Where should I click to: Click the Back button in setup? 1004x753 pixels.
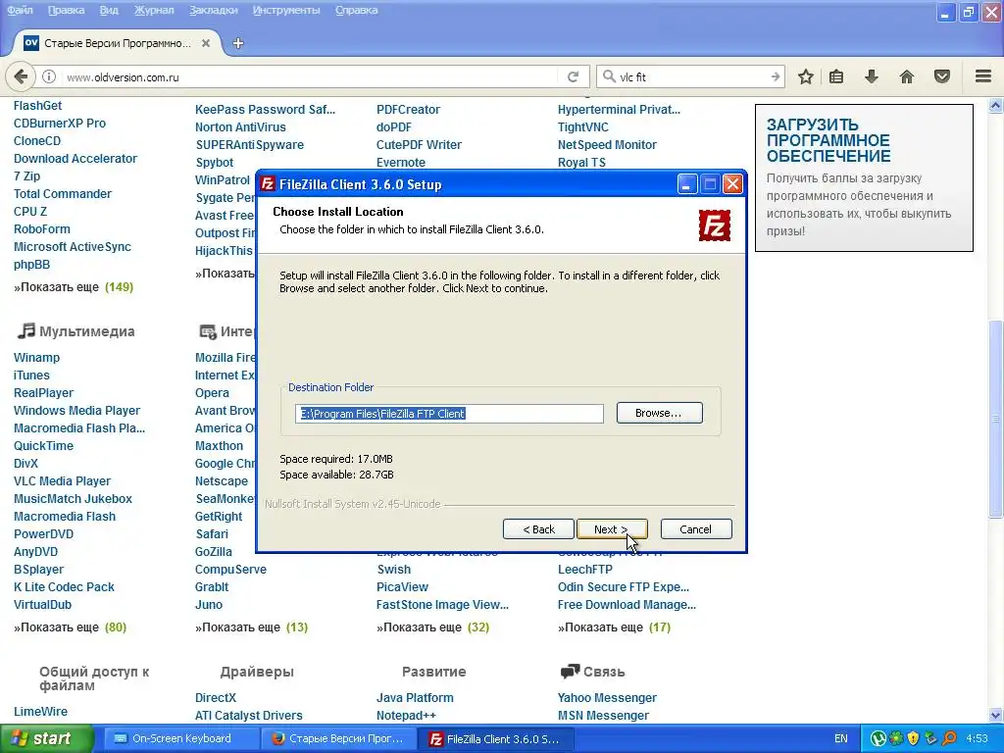pos(538,528)
